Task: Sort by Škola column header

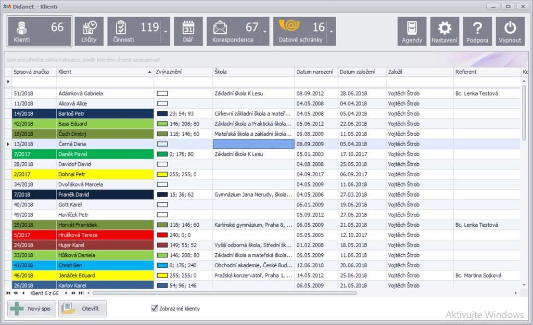Action: [253, 72]
